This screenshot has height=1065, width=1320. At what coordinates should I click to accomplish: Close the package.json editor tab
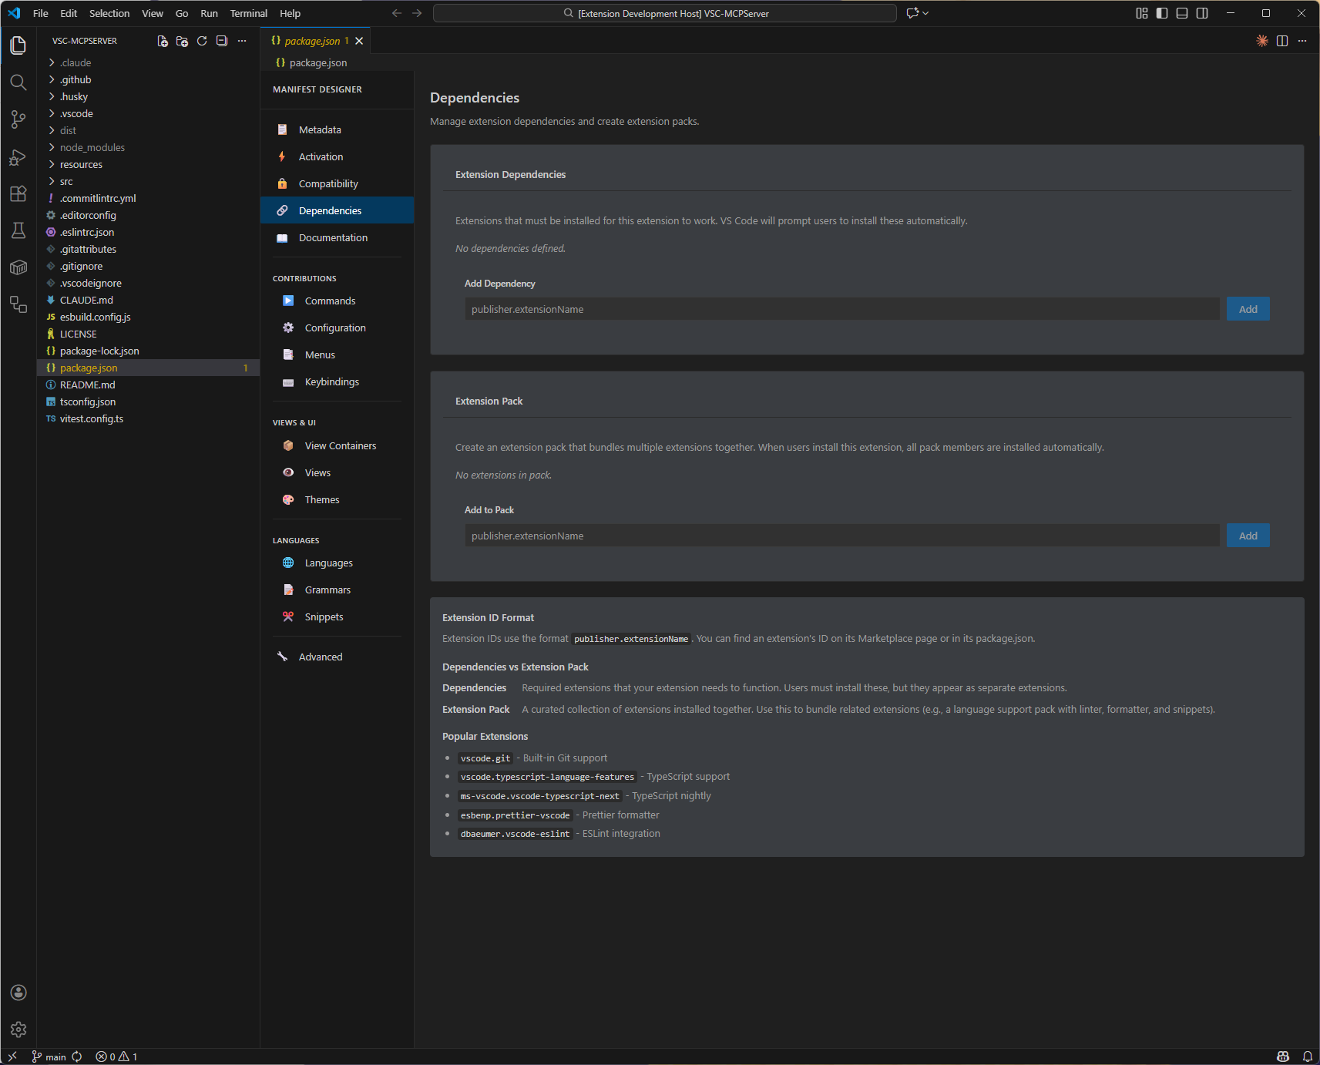tap(359, 41)
